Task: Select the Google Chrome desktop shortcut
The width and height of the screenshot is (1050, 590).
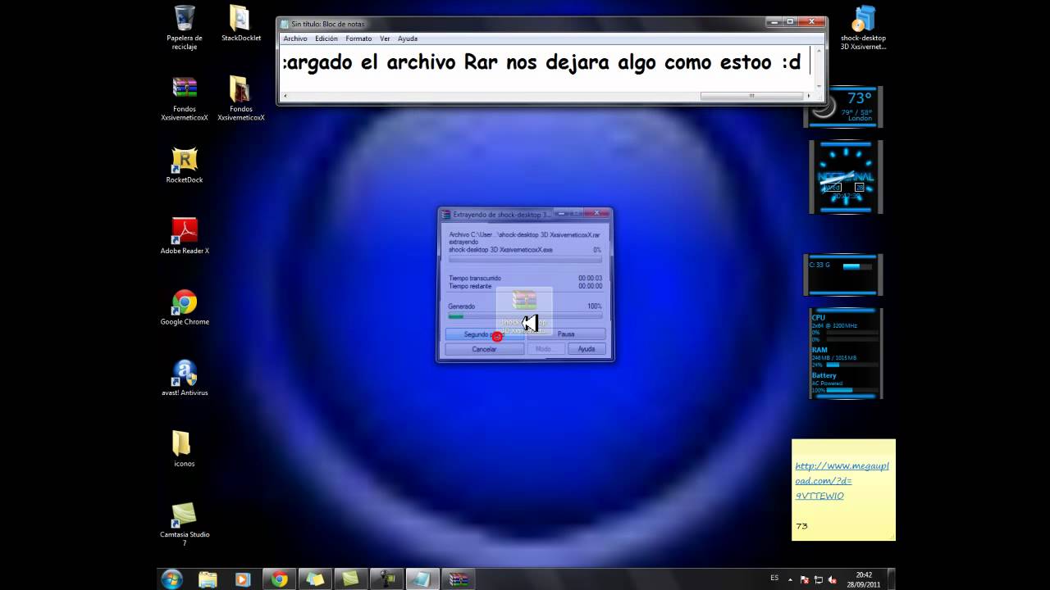Action: [185, 307]
